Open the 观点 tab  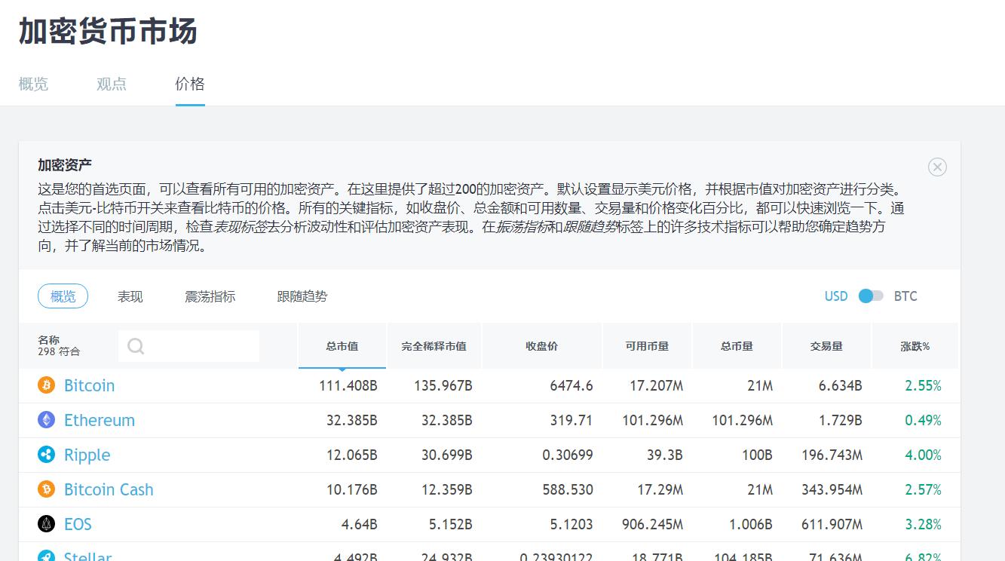pos(112,84)
